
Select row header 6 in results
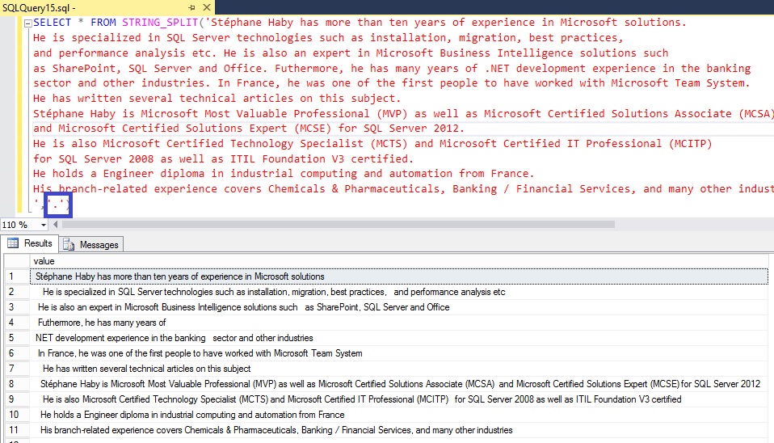pyautogui.click(x=17, y=353)
